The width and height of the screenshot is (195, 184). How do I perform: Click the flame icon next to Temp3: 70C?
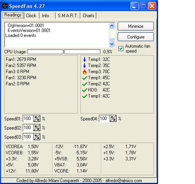(x=85, y=72)
